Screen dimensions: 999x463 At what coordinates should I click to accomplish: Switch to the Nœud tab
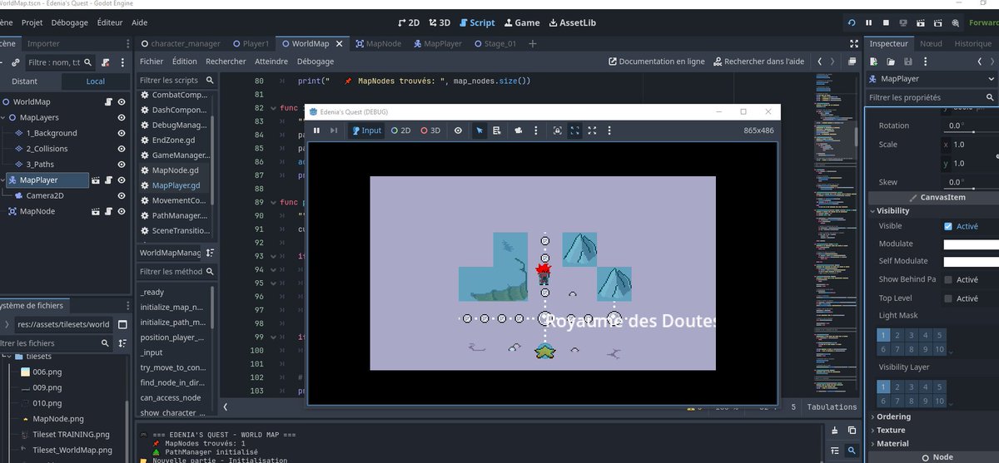pyautogui.click(x=931, y=43)
